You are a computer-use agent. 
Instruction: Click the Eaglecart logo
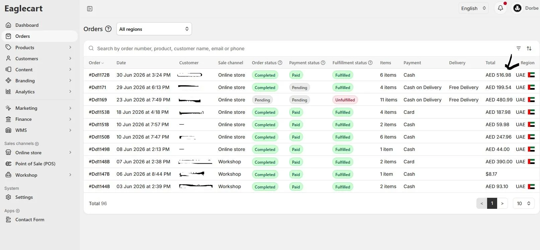coord(23,9)
